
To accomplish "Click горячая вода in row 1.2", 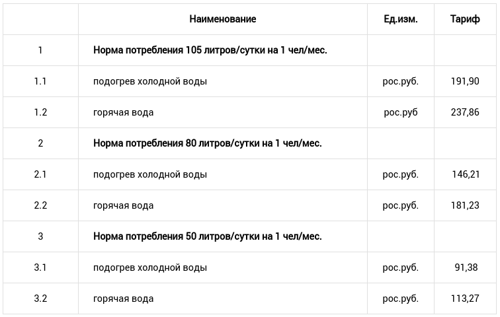I will click(123, 113).
